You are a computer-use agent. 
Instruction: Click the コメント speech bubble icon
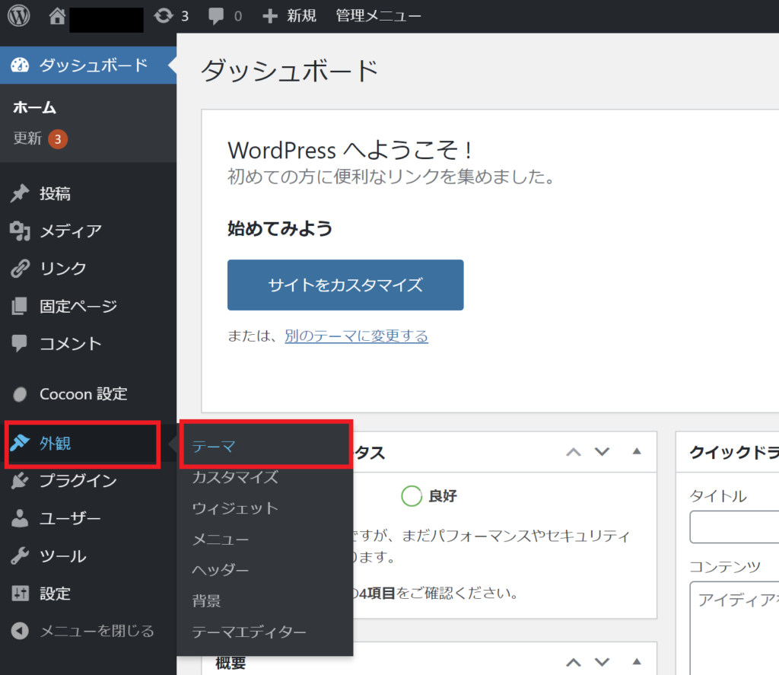tap(20, 343)
